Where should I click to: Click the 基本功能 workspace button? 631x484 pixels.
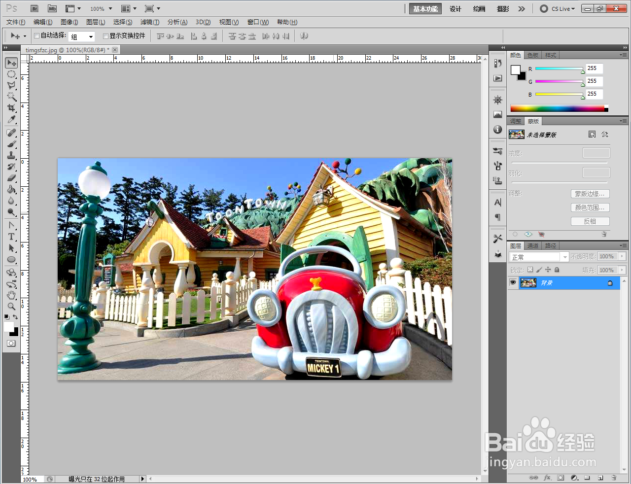(425, 9)
